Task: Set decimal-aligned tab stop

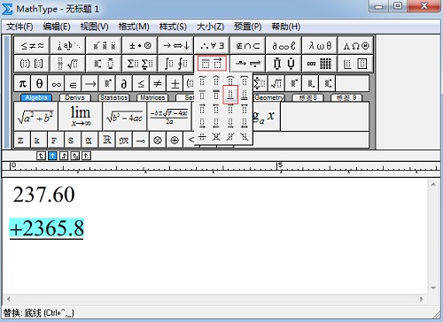Action: [86, 156]
